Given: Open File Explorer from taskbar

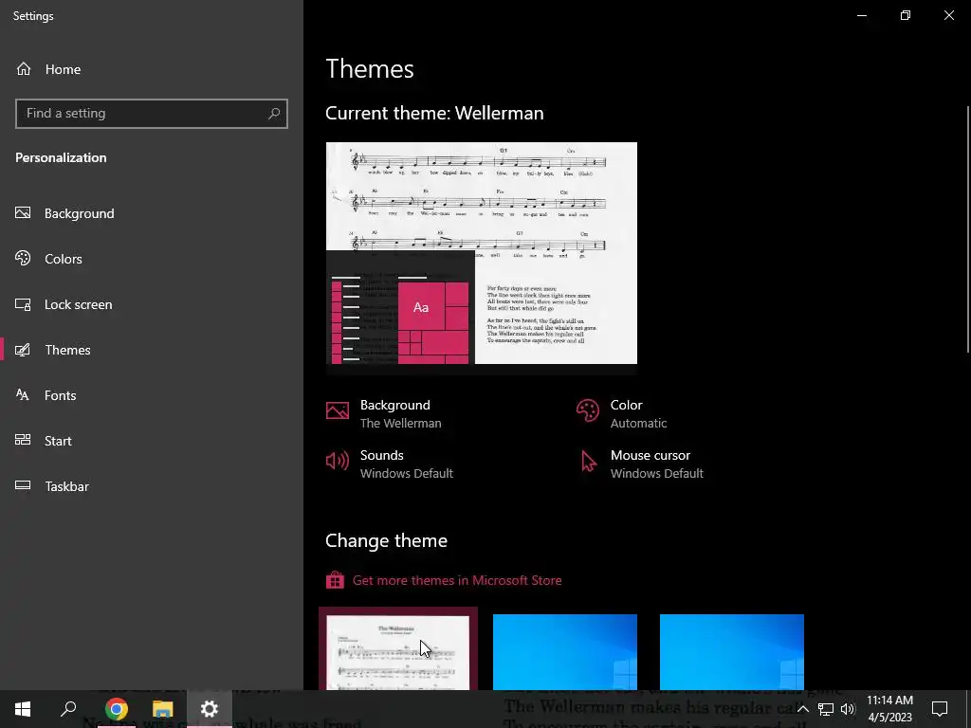Looking at the screenshot, I should coord(162,709).
